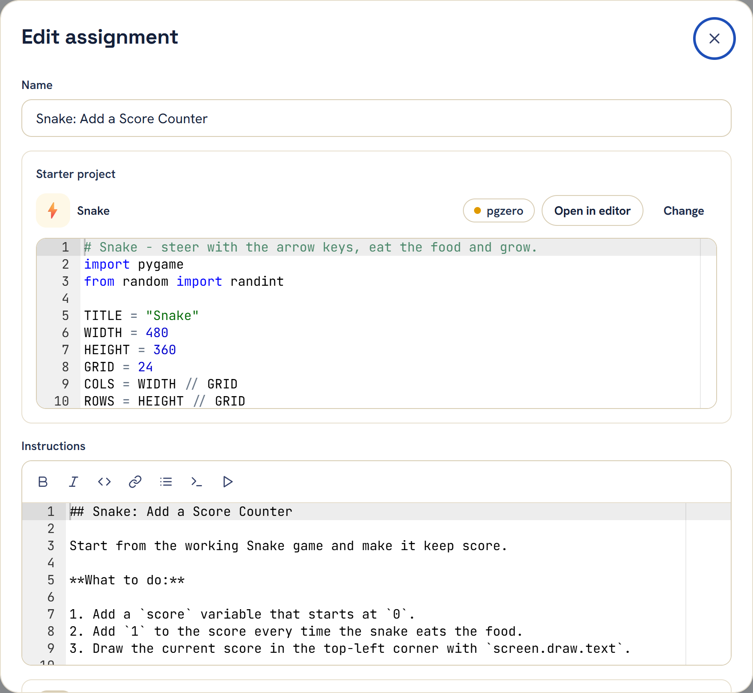This screenshot has width=753, height=693.
Task: Apply bold formatting in instructions toolbar
Action: 43,482
